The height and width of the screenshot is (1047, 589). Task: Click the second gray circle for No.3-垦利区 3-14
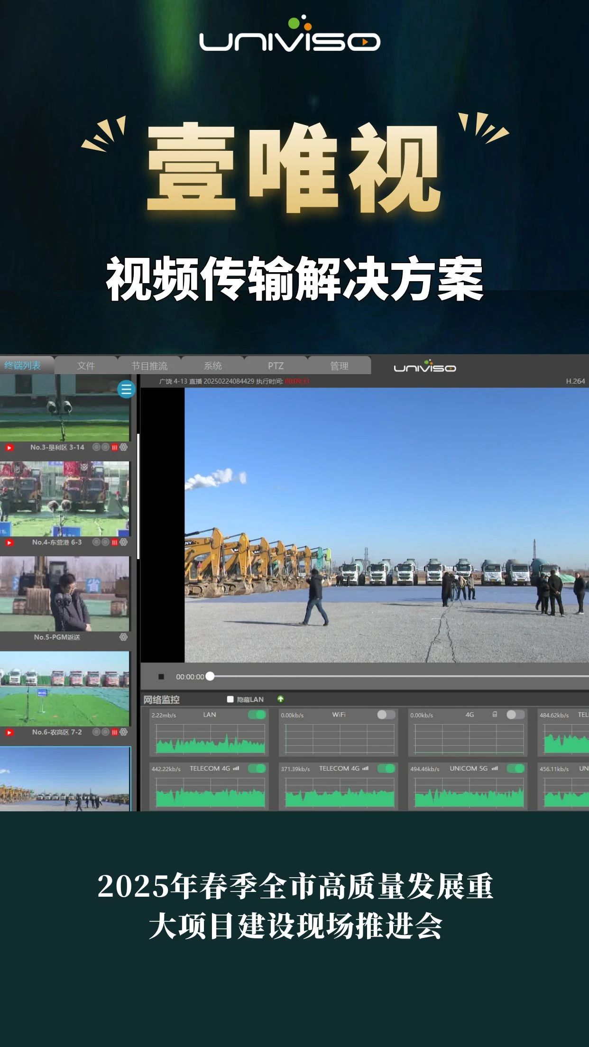[105, 447]
